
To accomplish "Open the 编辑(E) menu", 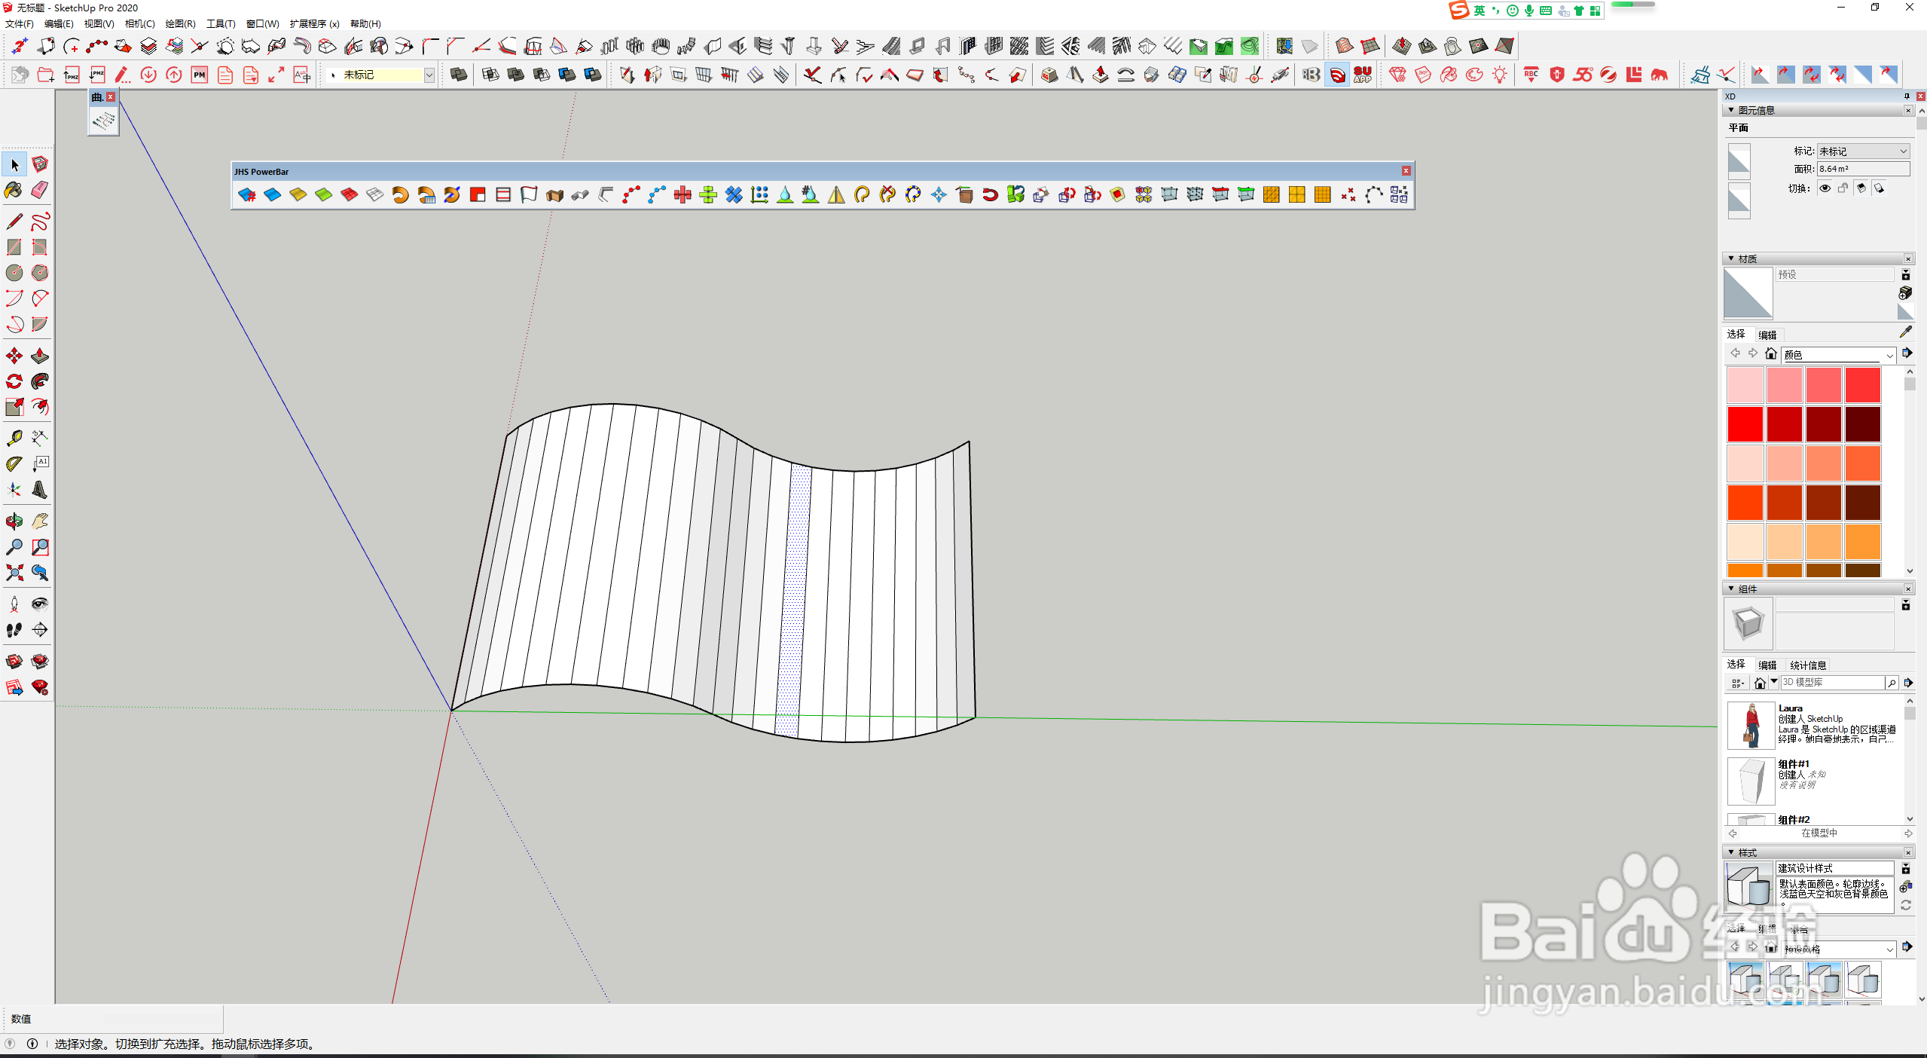I will click(x=59, y=23).
